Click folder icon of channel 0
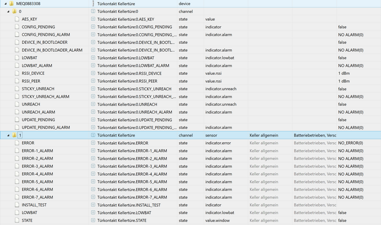 coord(15,11)
